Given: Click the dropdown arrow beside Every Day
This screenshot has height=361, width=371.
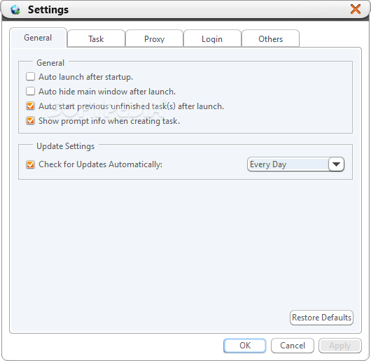Looking at the screenshot, I should [x=336, y=164].
